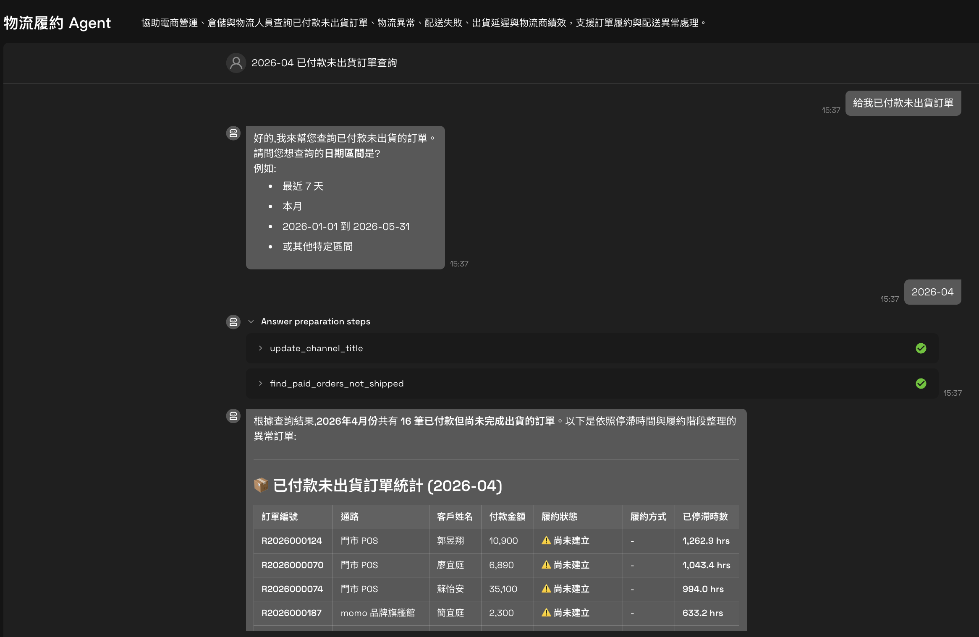The image size is (979, 637).
Task: Click the stalled hours value 633.2 hrs
Action: click(703, 613)
